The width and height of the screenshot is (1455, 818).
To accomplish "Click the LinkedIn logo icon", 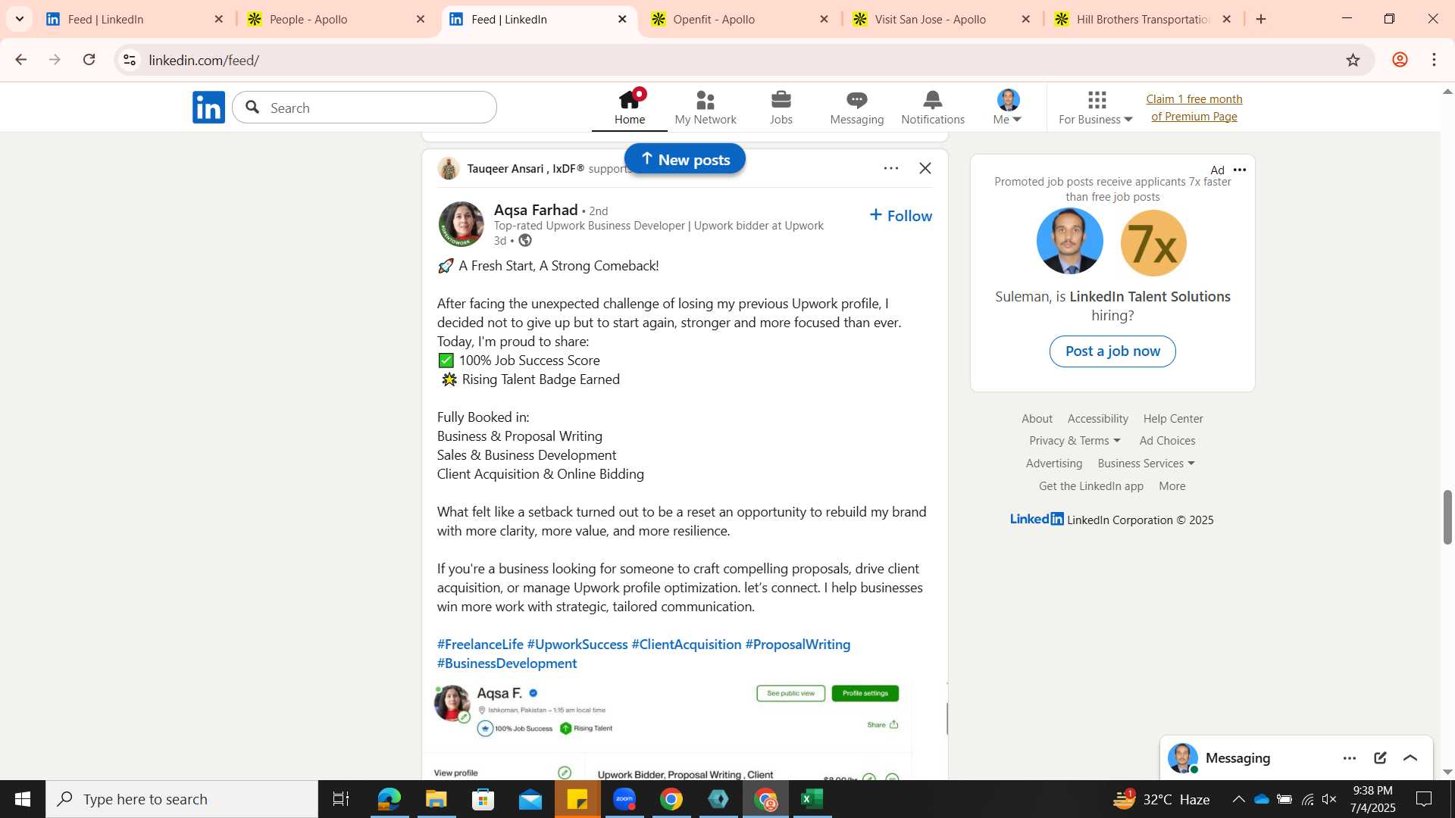I will (208, 108).
